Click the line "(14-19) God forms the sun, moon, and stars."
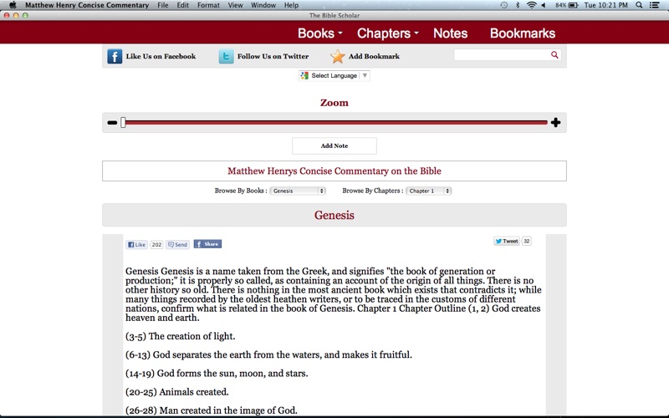The width and height of the screenshot is (669, 418). point(217,373)
